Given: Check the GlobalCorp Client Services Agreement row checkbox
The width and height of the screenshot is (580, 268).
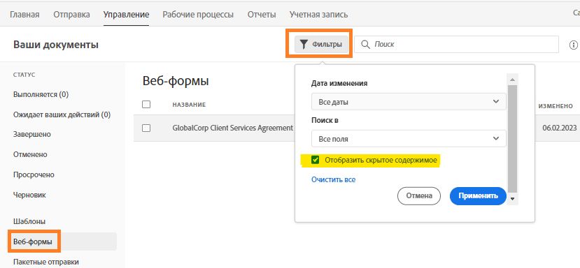Looking at the screenshot, I should 146,128.
